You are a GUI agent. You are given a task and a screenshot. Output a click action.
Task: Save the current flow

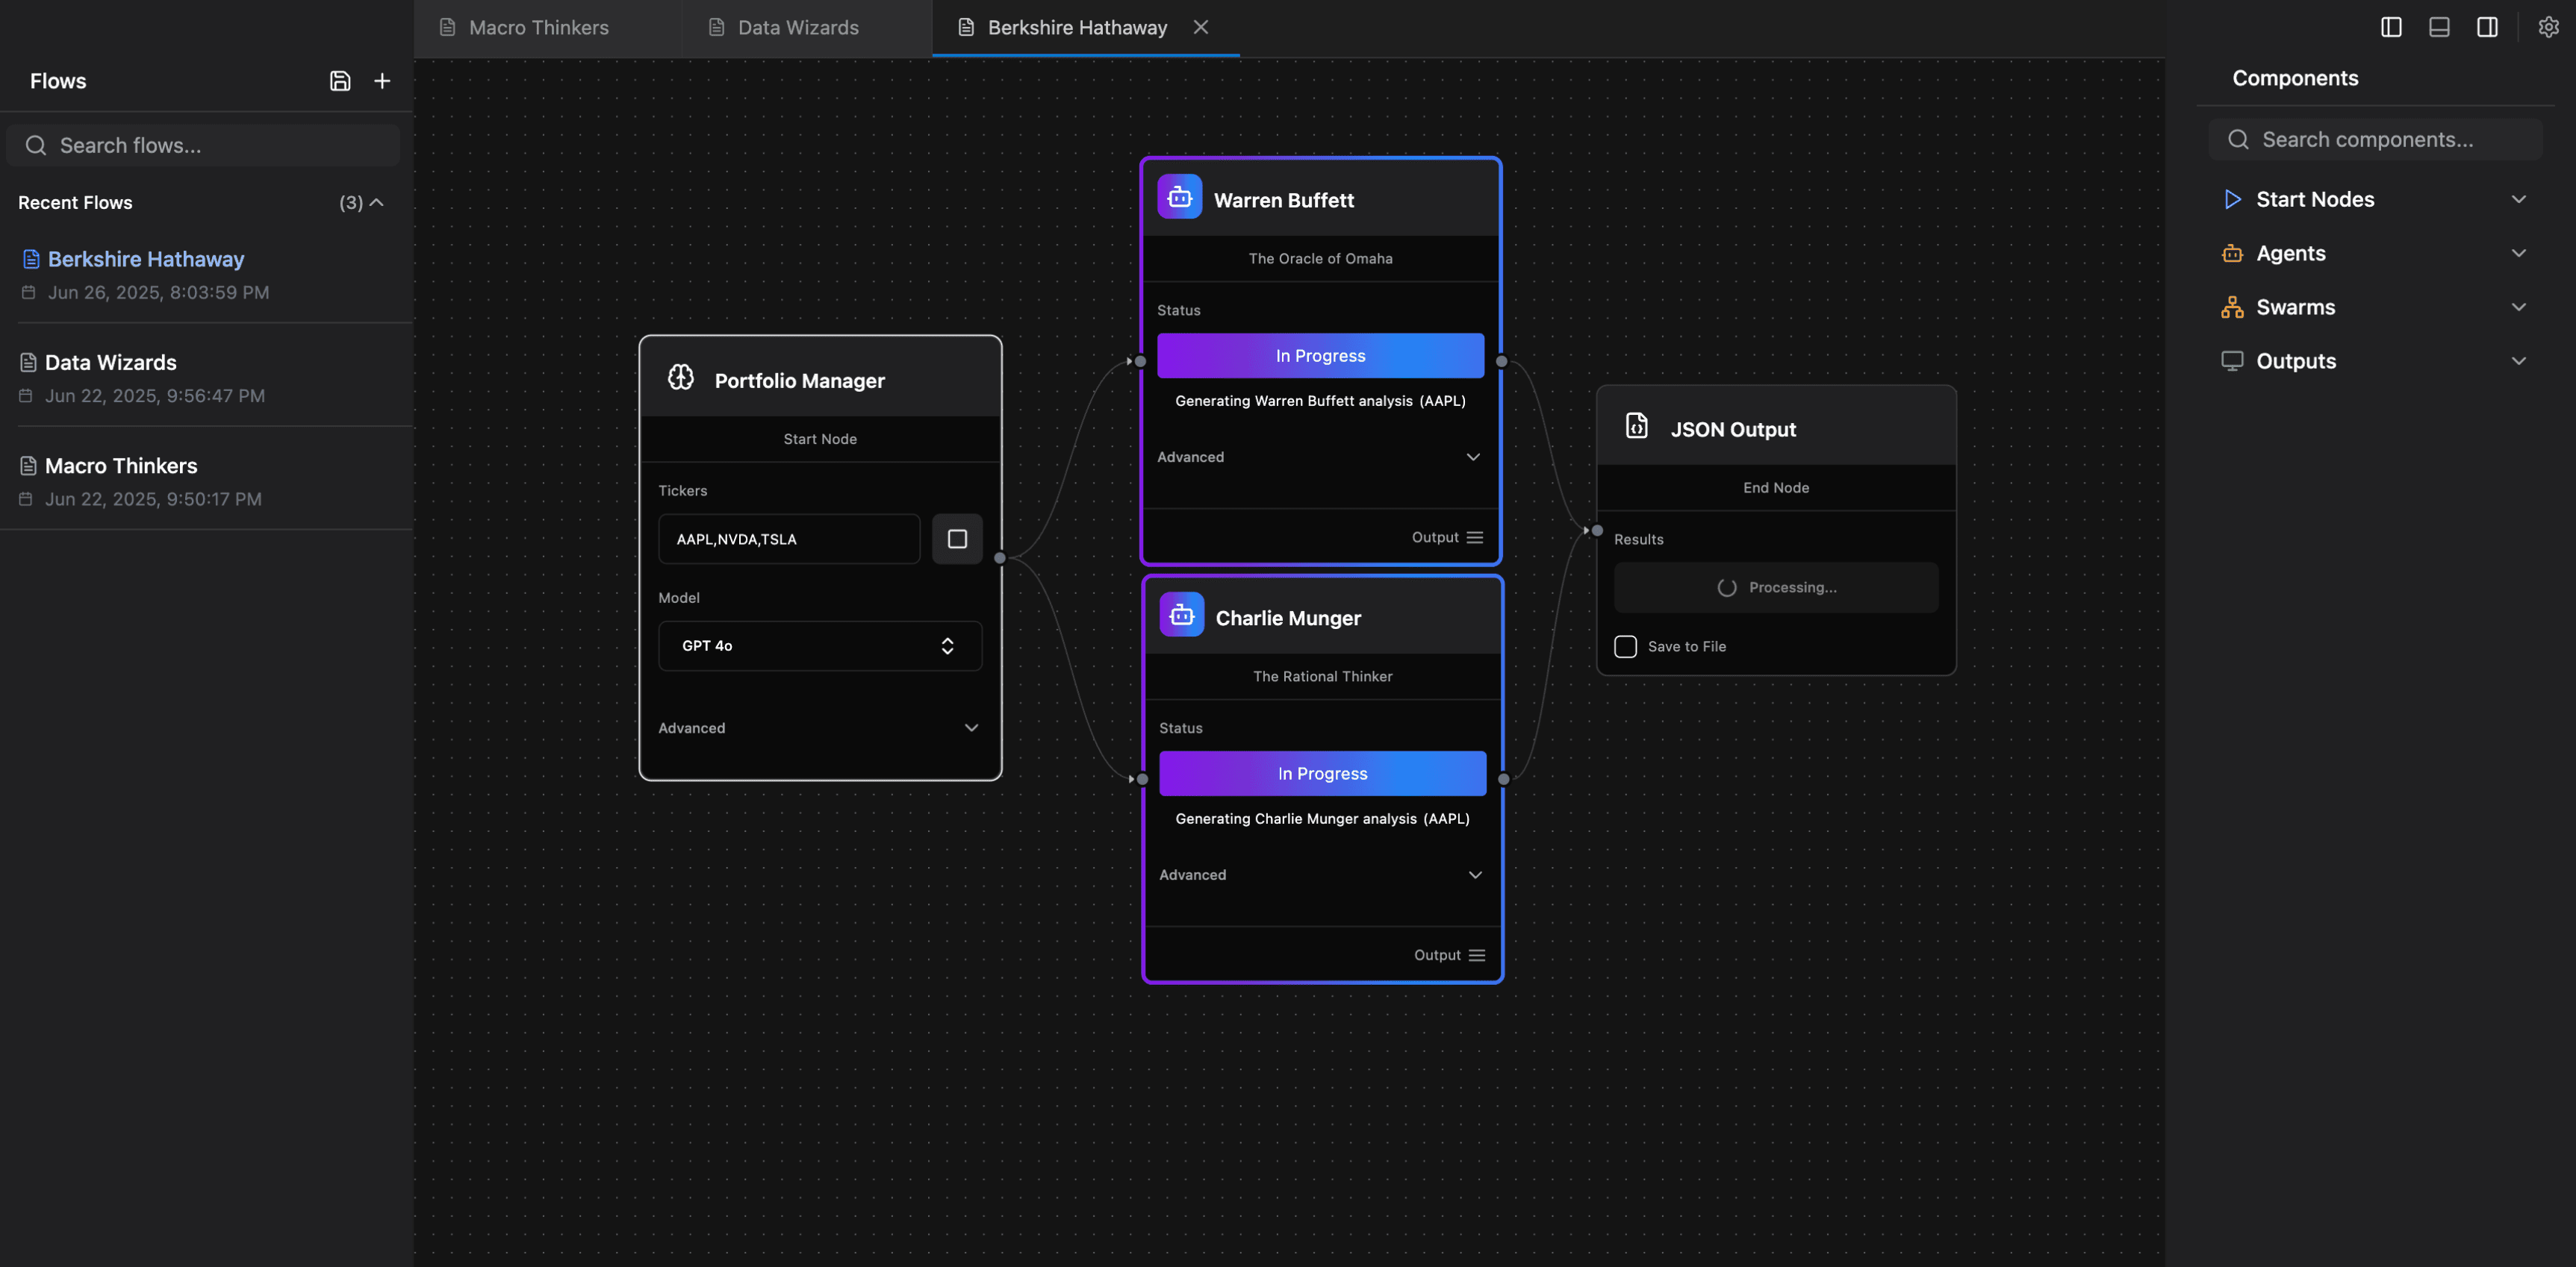340,80
